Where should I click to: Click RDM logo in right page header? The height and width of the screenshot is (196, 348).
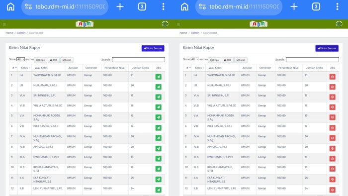point(259,24)
